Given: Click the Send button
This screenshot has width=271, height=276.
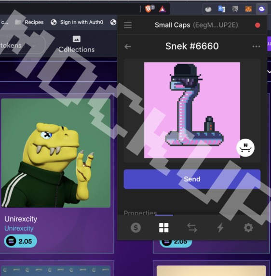Looking at the screenshot, I should tap(192, 179).
